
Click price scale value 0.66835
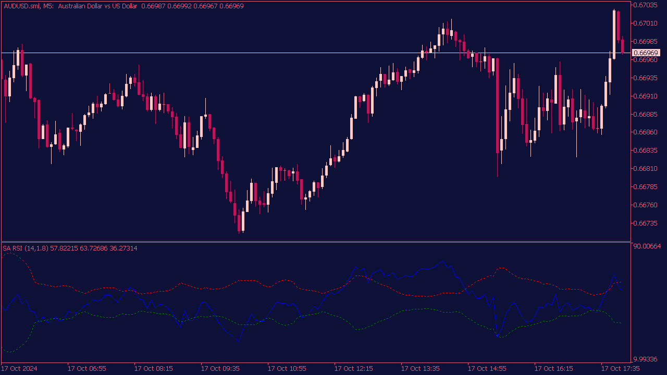click(x=646, y=151)
